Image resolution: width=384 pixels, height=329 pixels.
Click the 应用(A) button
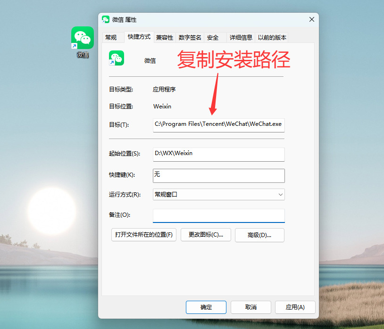coord(295,307)
